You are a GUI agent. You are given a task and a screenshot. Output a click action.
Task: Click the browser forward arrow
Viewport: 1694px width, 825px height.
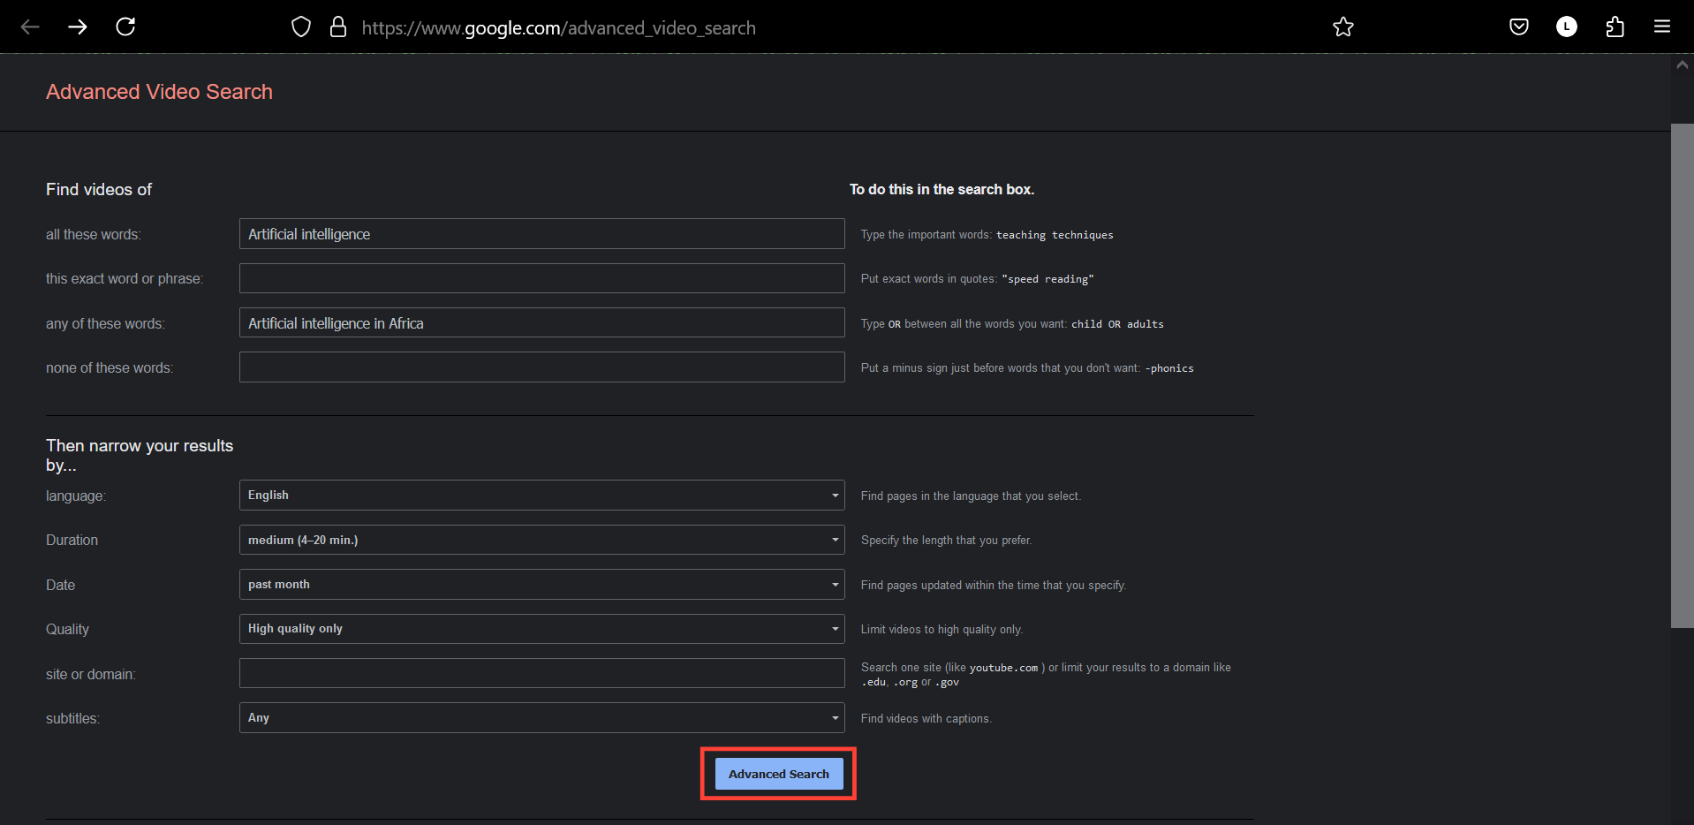tap(78, 26)
